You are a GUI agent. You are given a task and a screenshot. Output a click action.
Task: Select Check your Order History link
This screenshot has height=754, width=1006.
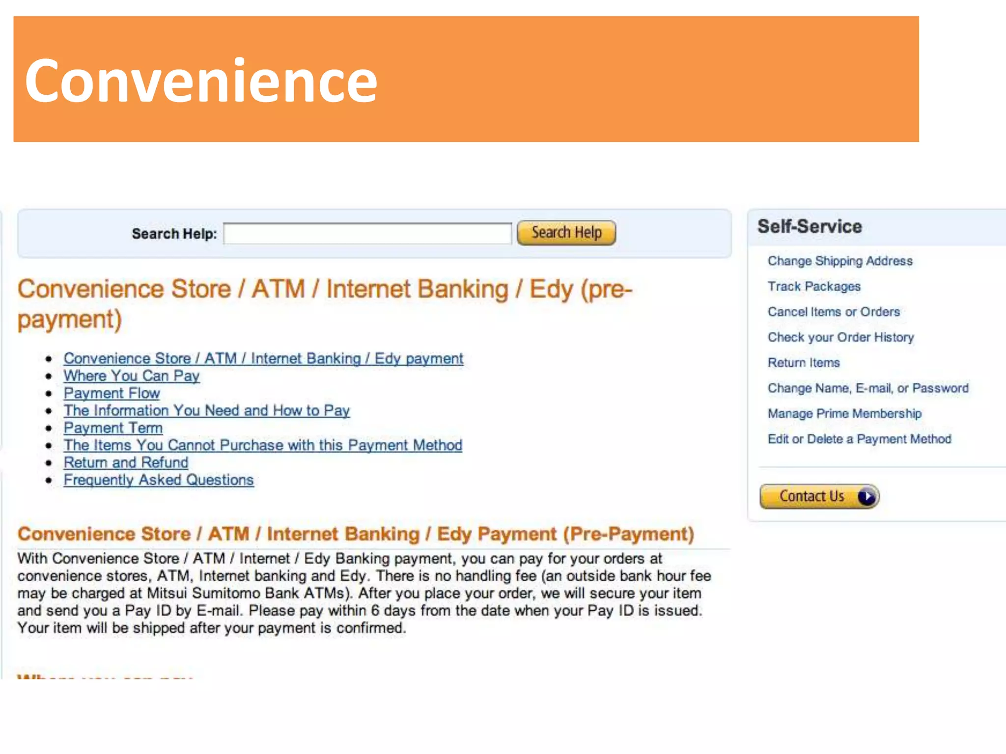point(840,337)
